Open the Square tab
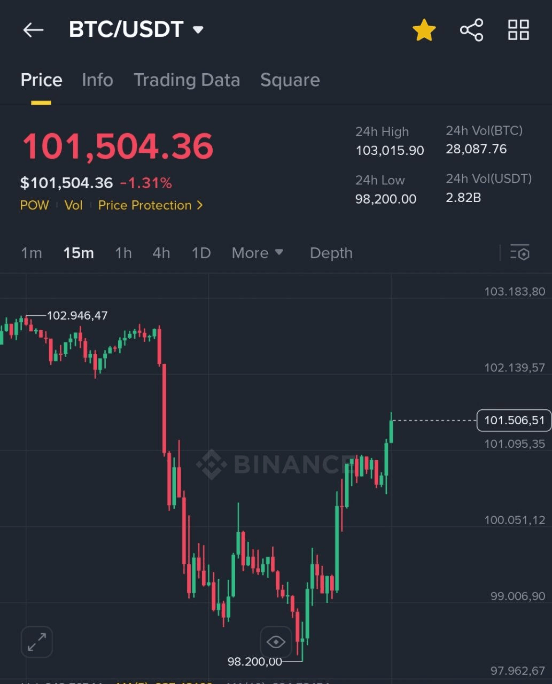This screenshot has width=552, height=684. (290, 80)
